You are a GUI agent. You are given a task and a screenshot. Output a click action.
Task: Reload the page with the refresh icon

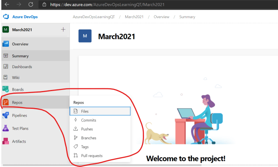31,4
